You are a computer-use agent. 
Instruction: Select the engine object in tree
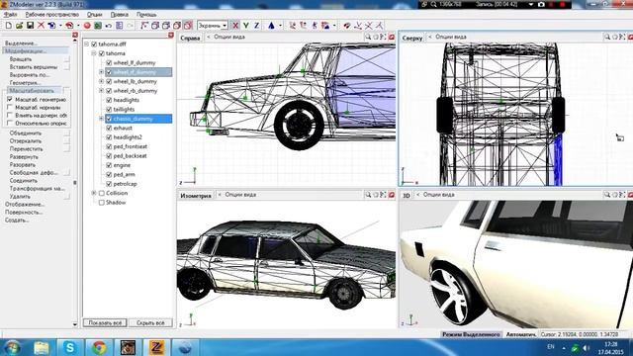point(122,165)
